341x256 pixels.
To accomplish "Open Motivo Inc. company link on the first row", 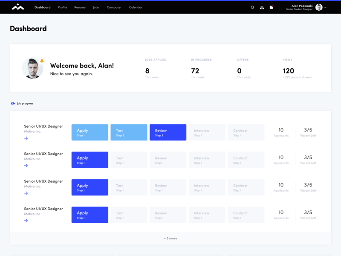I will (33, 131).
